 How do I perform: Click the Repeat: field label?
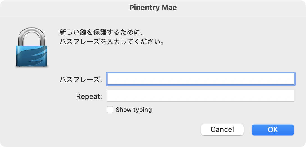click(x=89, y=96)
